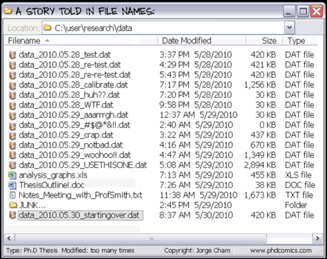The width and height of the screenshot is (327, 259).
Task: Open the Location path dropdown arrow
Action: tap(289, 28)
